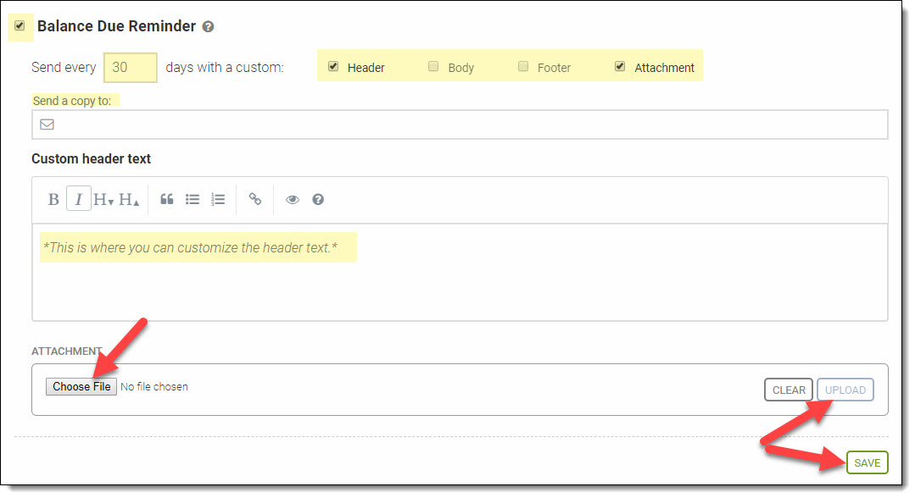Toggle italic formatting in header editor
Screen dimensions: 915x498
click(79, 200)
